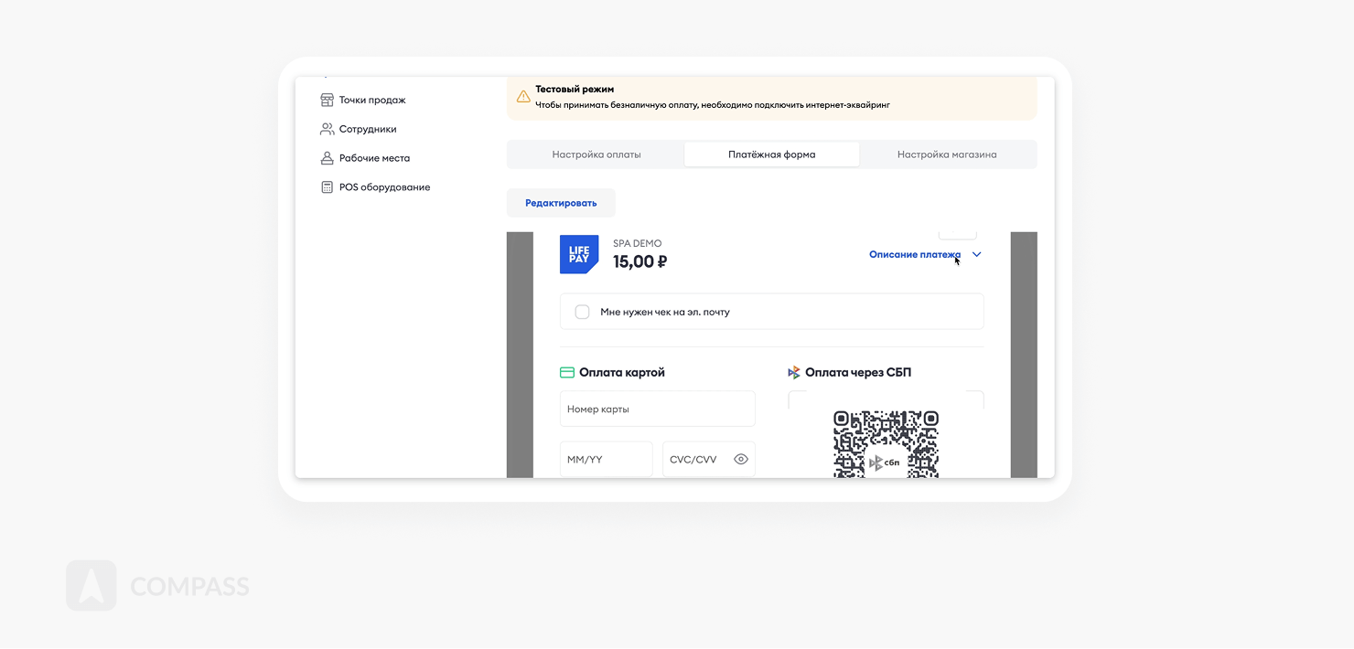
Task: Check the Мне нужен чек на эл. почту box
Action: point(582,312)
